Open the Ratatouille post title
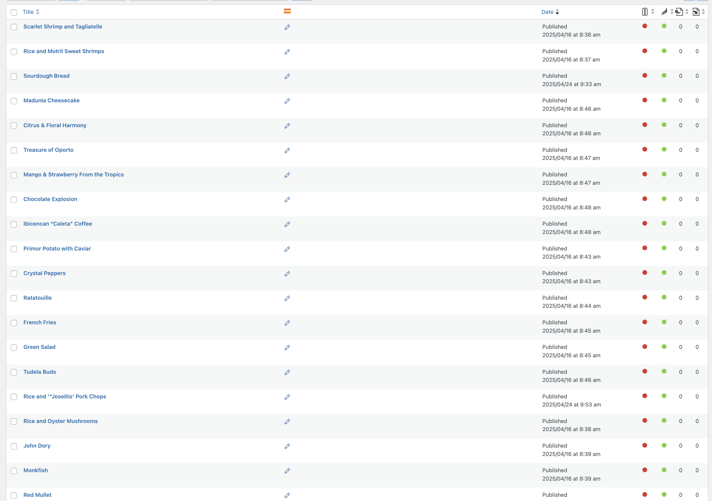 [x=37, y=298]
